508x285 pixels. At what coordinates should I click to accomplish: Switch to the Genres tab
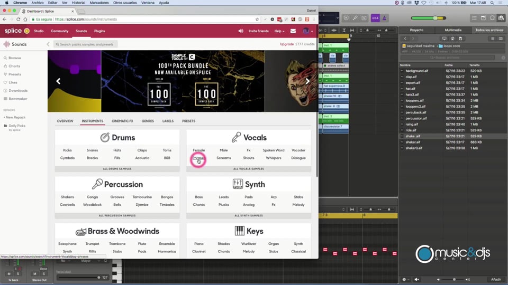(x=148, y=121)
